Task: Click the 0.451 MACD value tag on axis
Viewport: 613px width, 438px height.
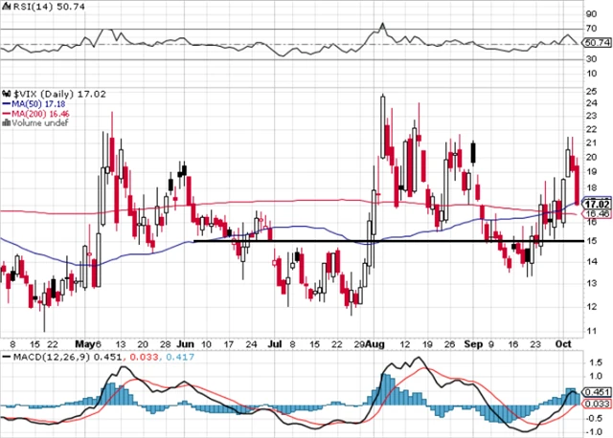Action: [x=596, y=390]
